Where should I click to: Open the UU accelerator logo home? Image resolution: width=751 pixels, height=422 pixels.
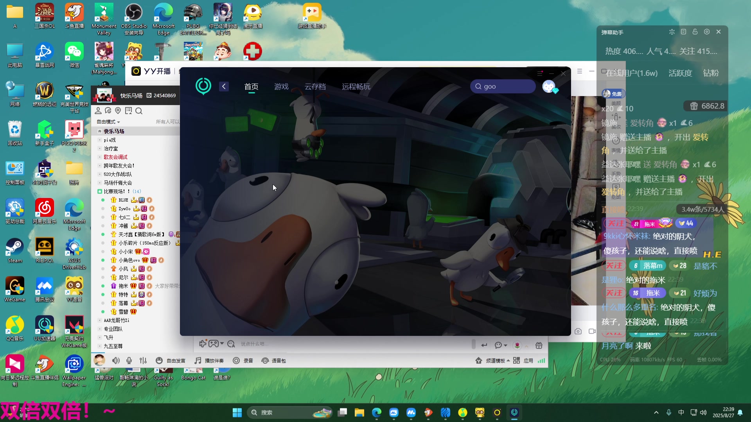203,86
